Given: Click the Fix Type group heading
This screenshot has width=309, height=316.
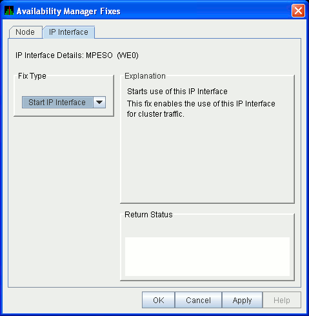Looking at the screenshot, I should pyautogui.click(x=32, y=76).
